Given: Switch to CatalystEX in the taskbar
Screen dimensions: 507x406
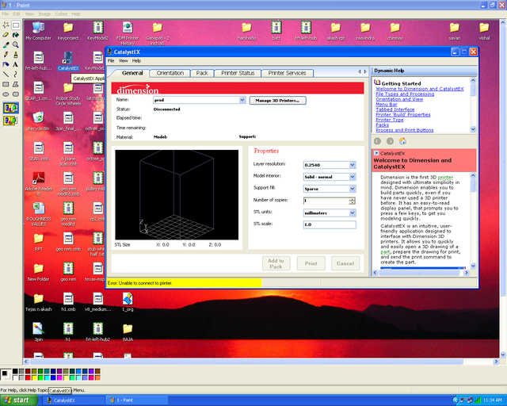Looking at the screenshot, I should tap(74, 400).
